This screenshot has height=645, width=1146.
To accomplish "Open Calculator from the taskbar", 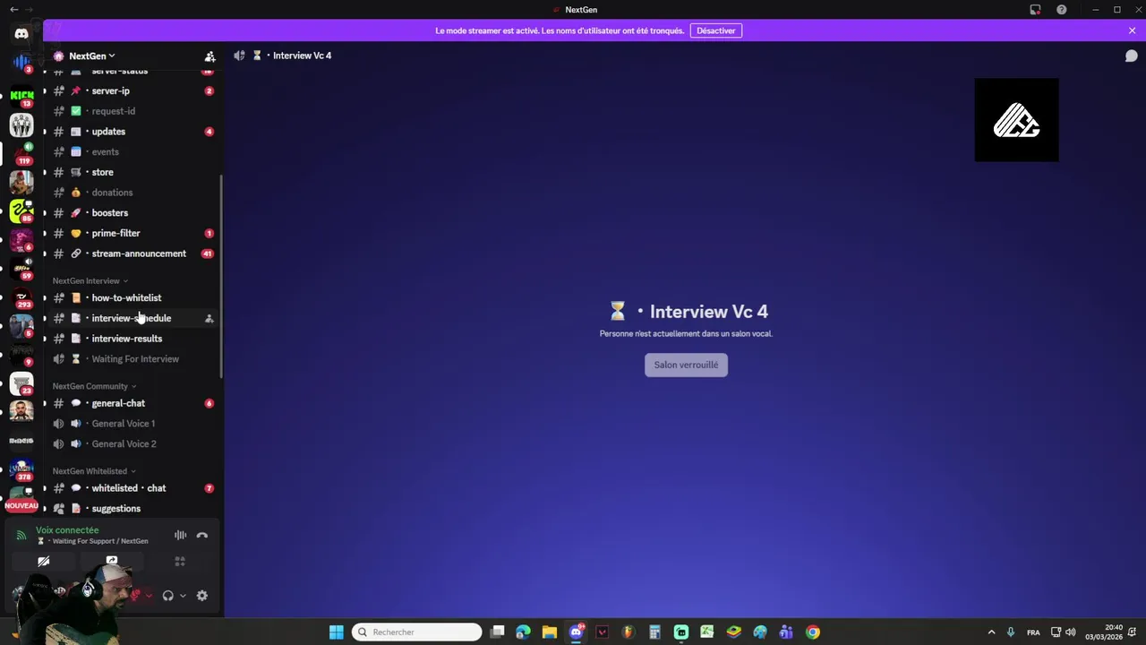I will coord(654,632).
